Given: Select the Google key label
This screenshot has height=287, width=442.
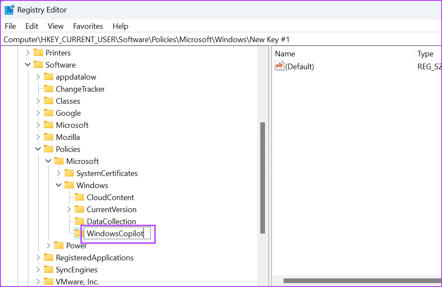Looking at the screenshot, I should pos(68,113).
